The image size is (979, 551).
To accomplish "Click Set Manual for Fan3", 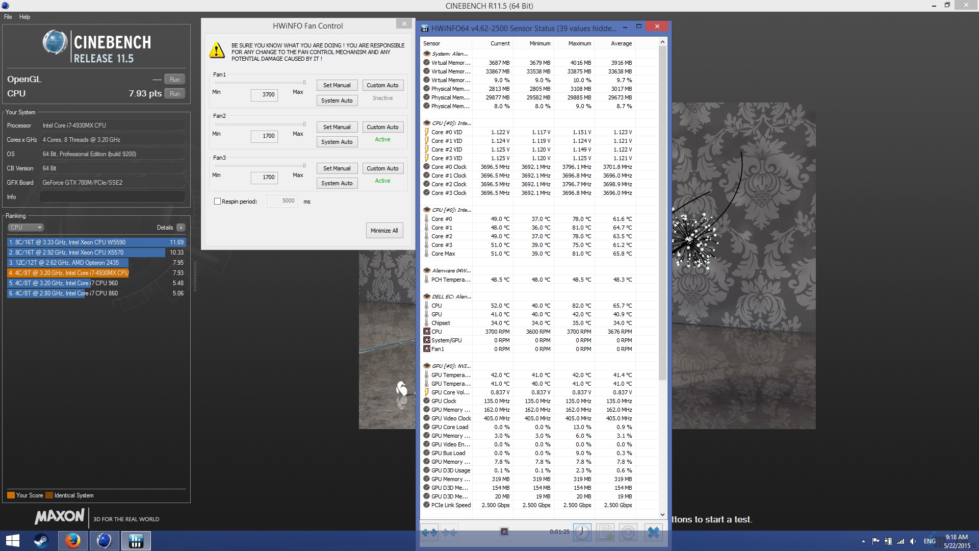I will tap(337, 168).
